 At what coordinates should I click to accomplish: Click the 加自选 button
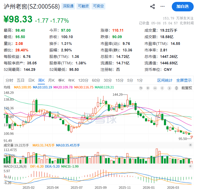pyautogui.click(x=183, y=6)
